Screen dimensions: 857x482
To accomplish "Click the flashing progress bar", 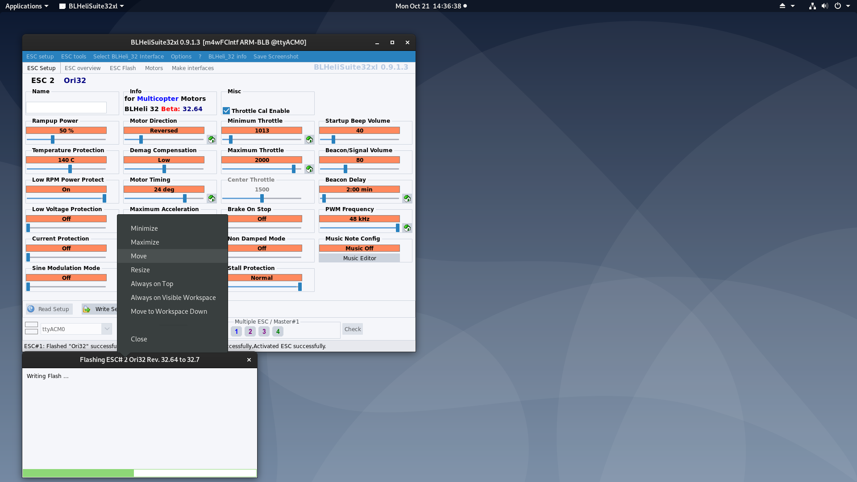I will point(140,473).
